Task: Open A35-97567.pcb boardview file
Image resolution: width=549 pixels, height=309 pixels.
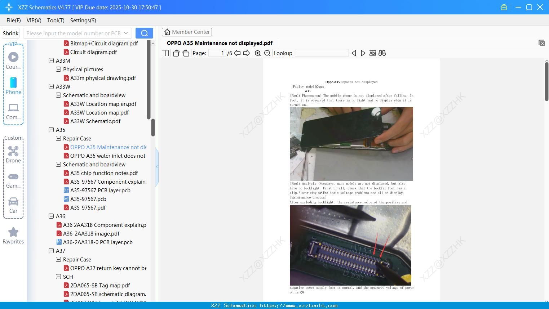Action: [x=88, y=199]
